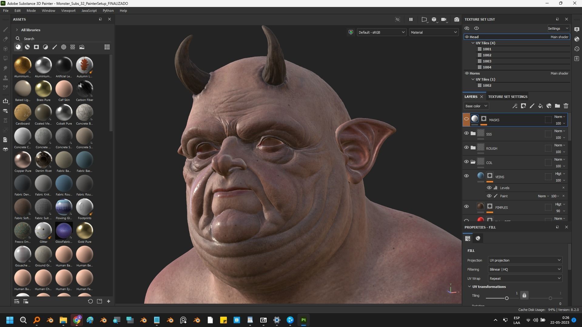Image resolution: width=582 pixels, height=327 pixels.
Task: Expand the All libraries tree
Action: [17, 30]
